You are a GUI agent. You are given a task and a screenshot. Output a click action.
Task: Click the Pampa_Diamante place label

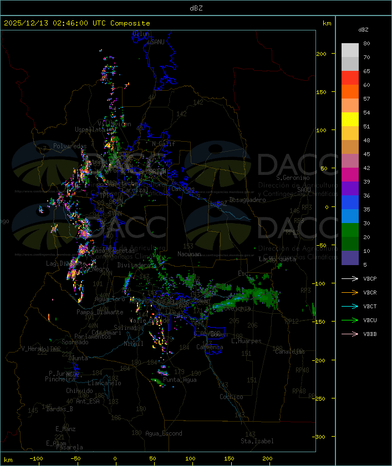click(100, 312)
